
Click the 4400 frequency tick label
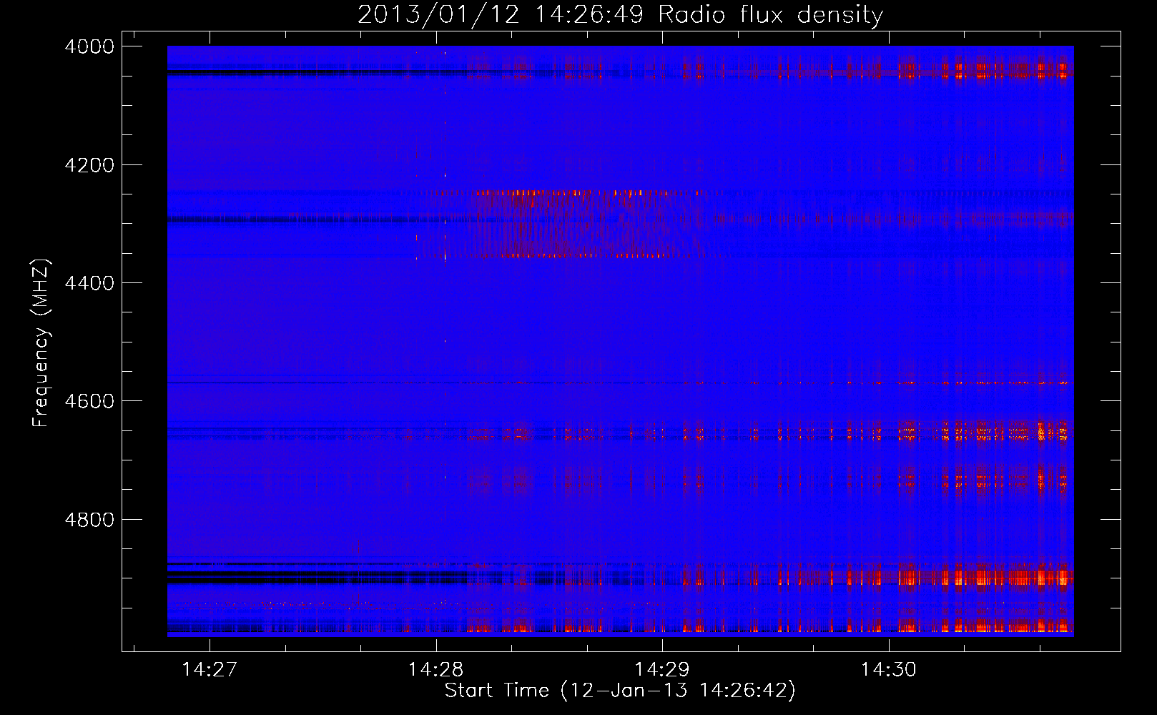89,283
